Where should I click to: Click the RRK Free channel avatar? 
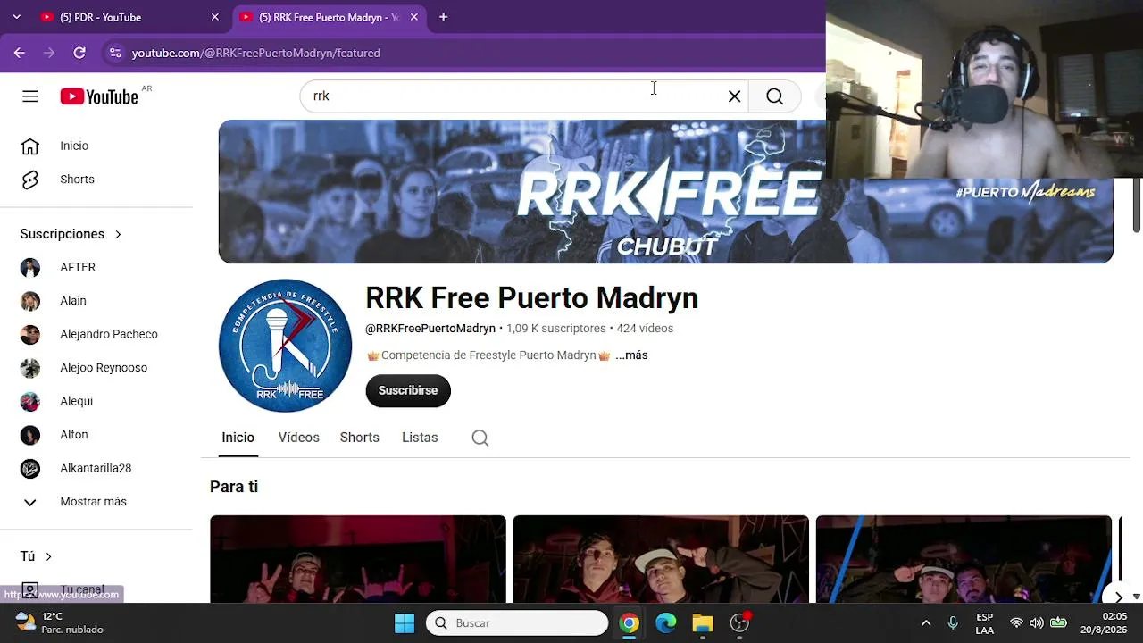click(x=286, y=346)
